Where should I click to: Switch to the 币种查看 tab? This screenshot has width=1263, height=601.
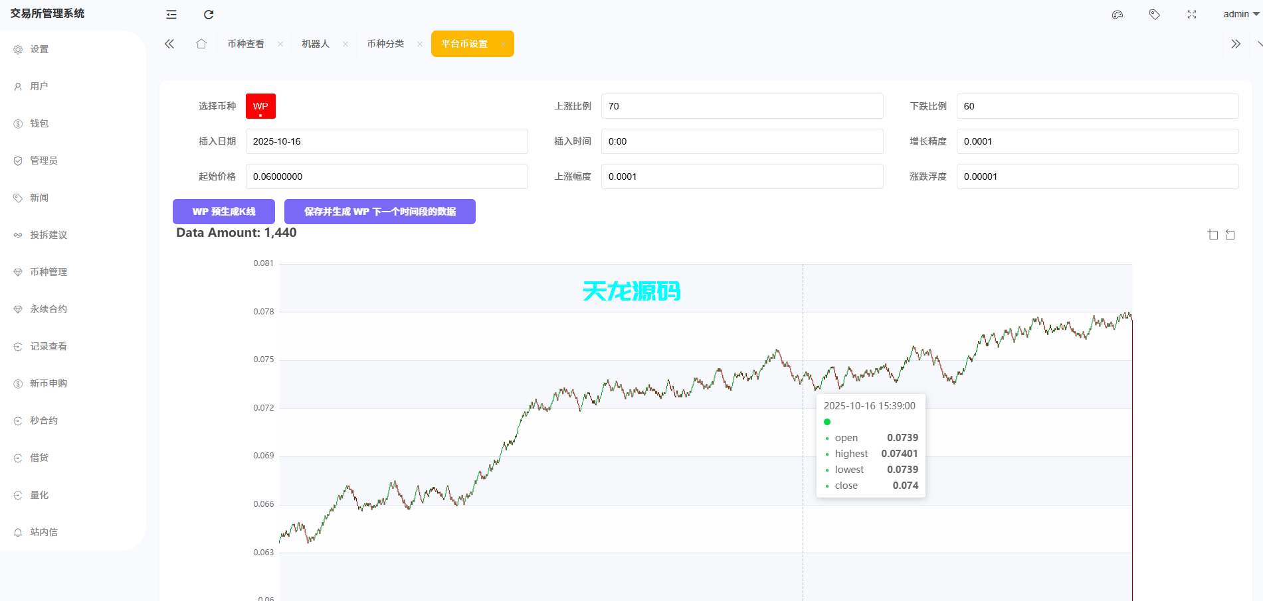(245, 43)
